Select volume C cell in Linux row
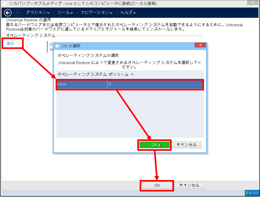Screen dimensions: 260x197 click(x=155, y=84)
